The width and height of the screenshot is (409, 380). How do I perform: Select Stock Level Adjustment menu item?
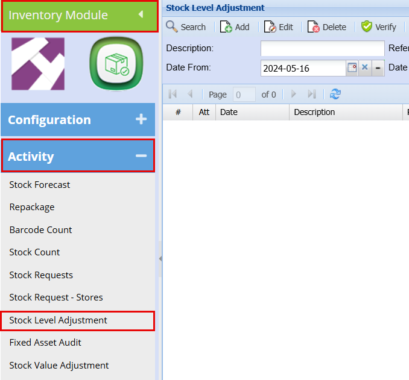tap(78, 320)
